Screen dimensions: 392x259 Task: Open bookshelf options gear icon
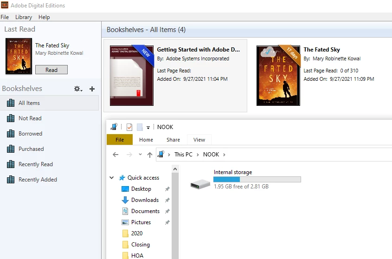[x=78, y=89]
